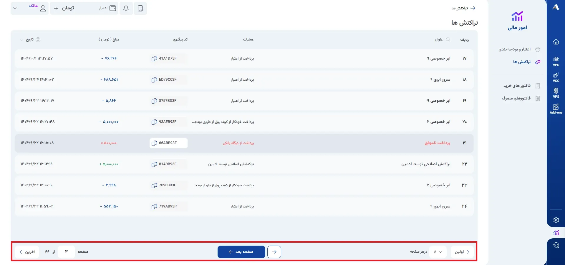Open اعتبار و بودجه بندی menu item

click(x=519, y=49)
